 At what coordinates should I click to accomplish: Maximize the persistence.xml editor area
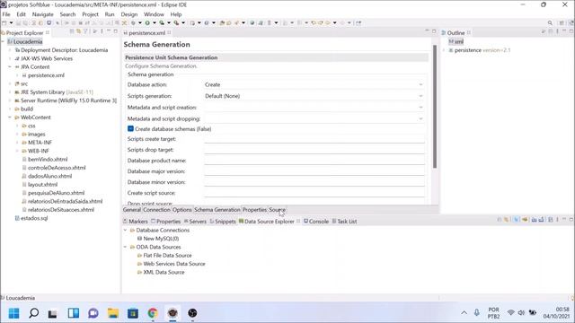tap(434, 31)
